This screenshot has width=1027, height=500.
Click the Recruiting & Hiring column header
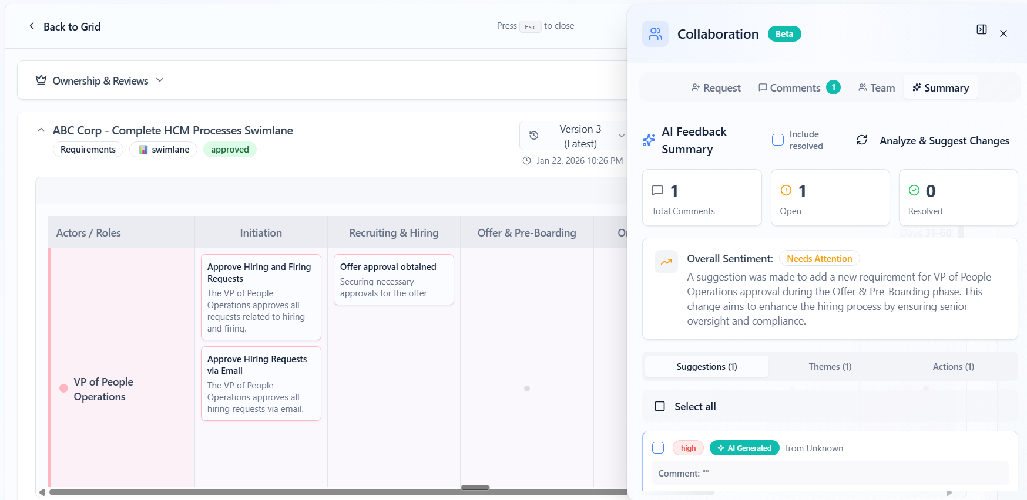(394, 232)
